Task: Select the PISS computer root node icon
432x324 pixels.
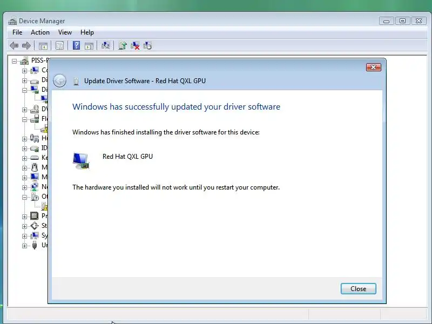Action: [x=24, y=60]
